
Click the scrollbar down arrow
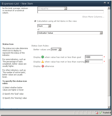109,107
